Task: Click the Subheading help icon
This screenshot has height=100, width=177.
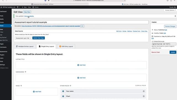Action: click(x=25, y=72)
